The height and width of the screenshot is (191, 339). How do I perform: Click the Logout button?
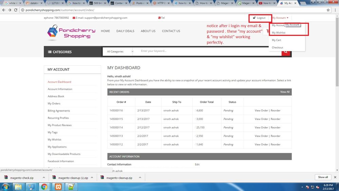[259, 18]
